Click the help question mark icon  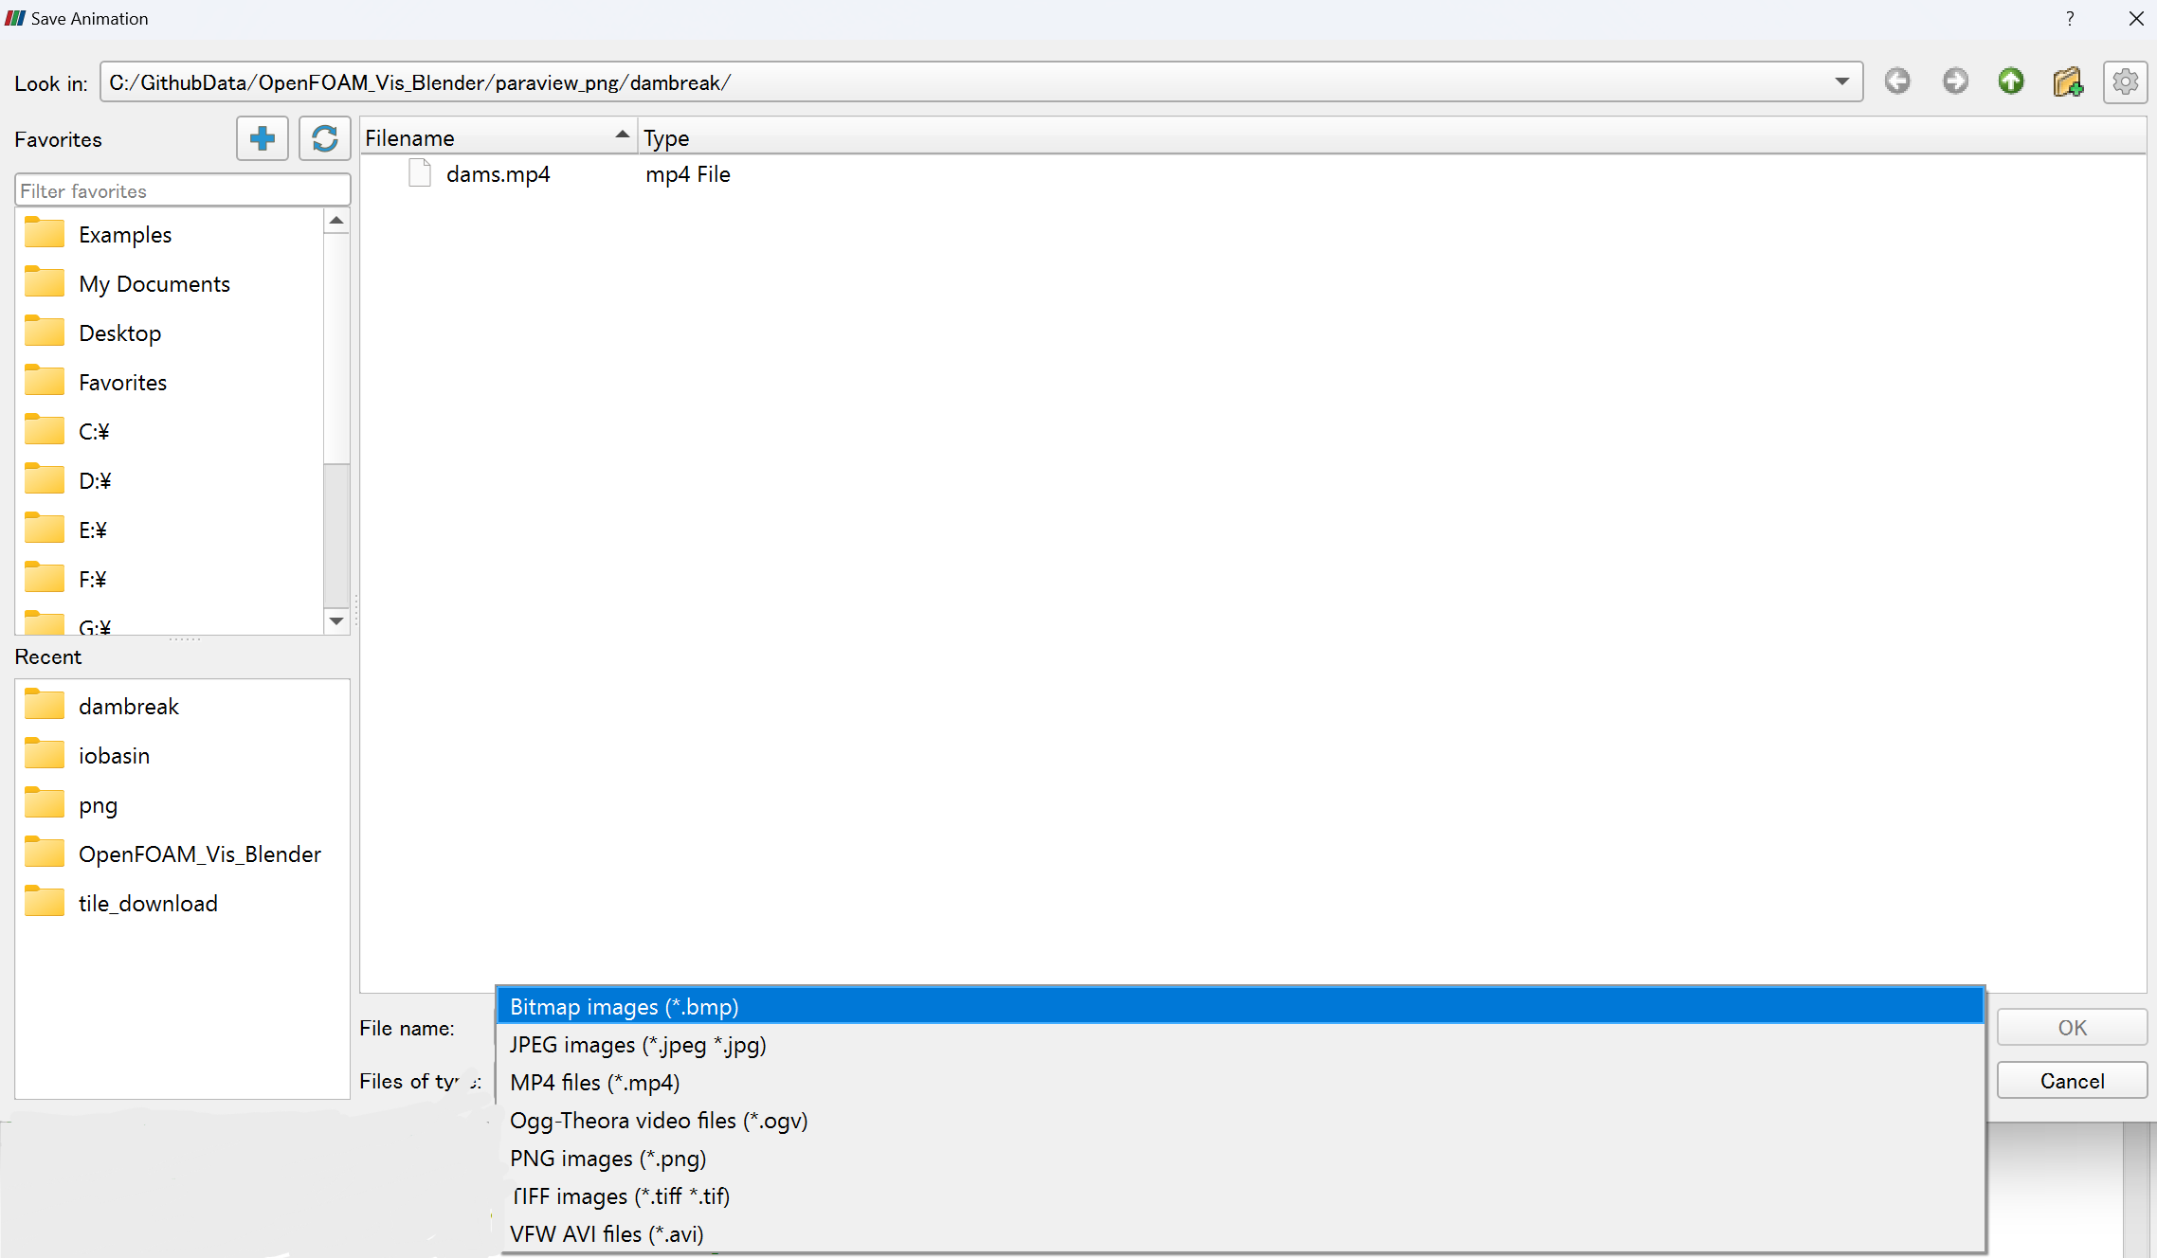point(2070,19)
